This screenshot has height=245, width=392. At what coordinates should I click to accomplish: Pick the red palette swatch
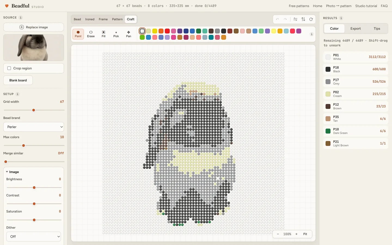point(167,31)
